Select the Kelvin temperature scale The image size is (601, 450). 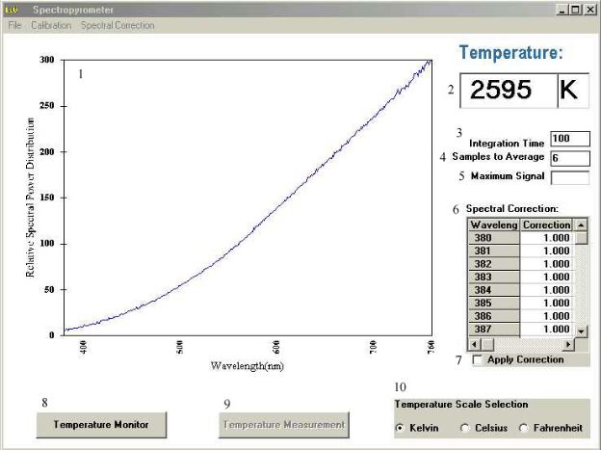point(401,428)
